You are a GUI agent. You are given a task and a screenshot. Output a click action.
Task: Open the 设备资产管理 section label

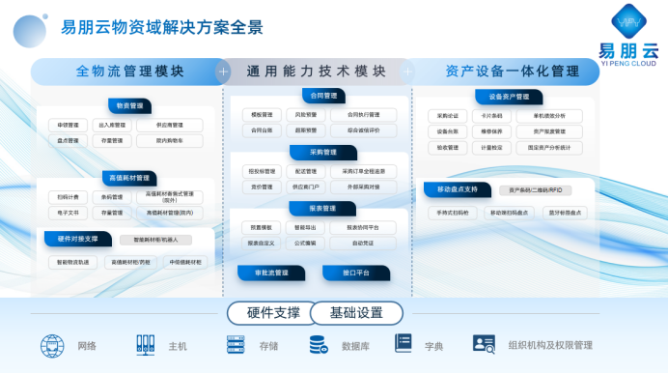pyautogui.click(x=509, y=97)
